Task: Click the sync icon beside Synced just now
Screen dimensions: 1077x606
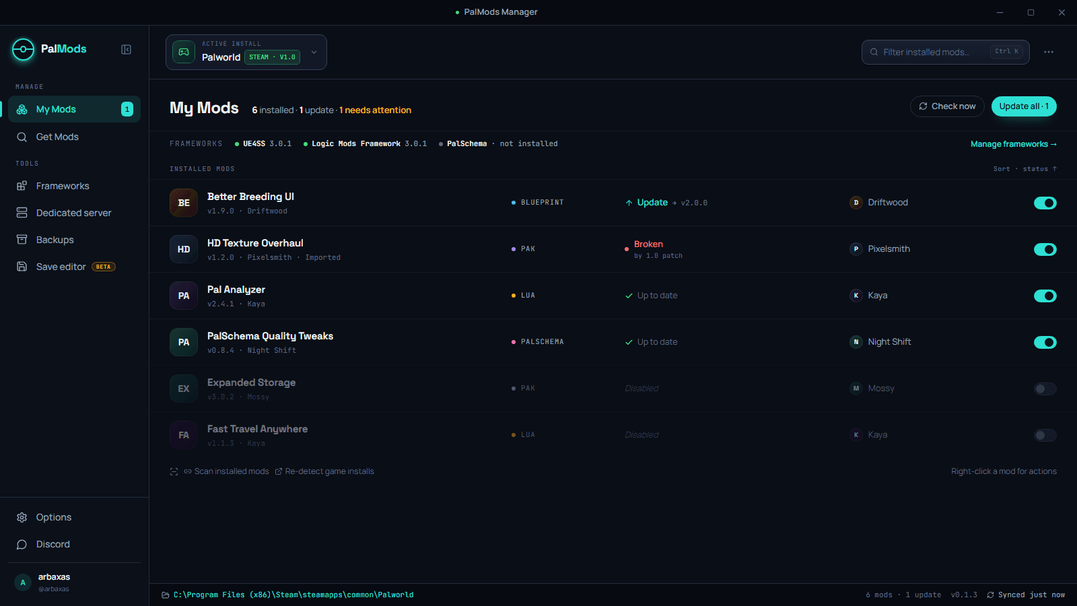Action: pos(990,595)
